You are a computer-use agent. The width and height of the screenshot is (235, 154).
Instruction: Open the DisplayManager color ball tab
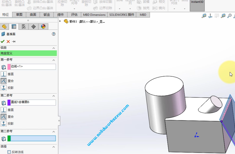43,26
